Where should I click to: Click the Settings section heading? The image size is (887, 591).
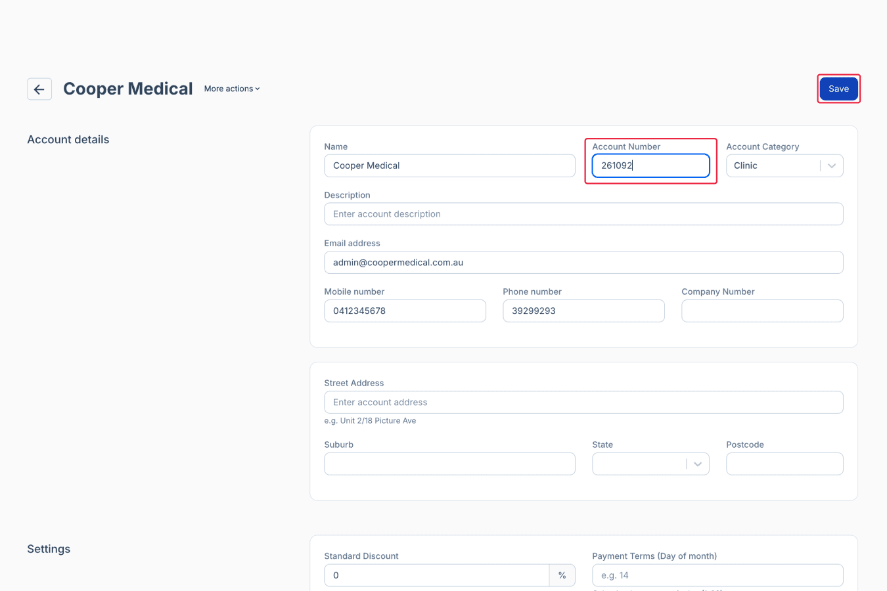49,549
